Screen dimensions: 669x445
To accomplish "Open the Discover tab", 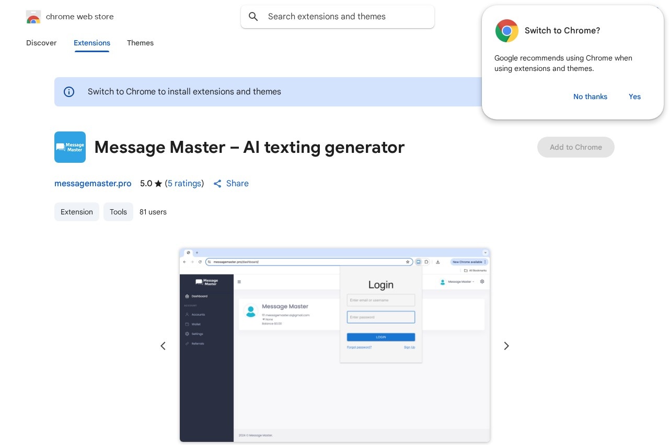I will coord(41,43).
